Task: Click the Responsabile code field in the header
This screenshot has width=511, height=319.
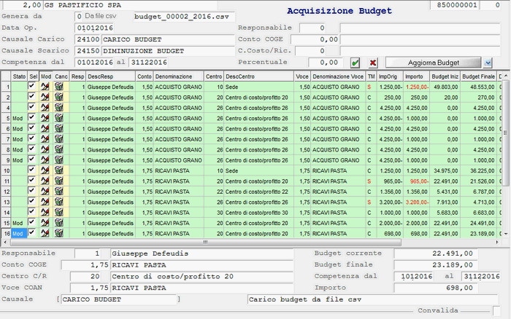Action: tap(312, 28)
